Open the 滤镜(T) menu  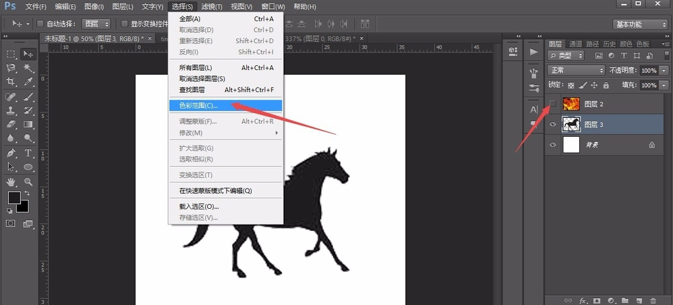[212, 7]
